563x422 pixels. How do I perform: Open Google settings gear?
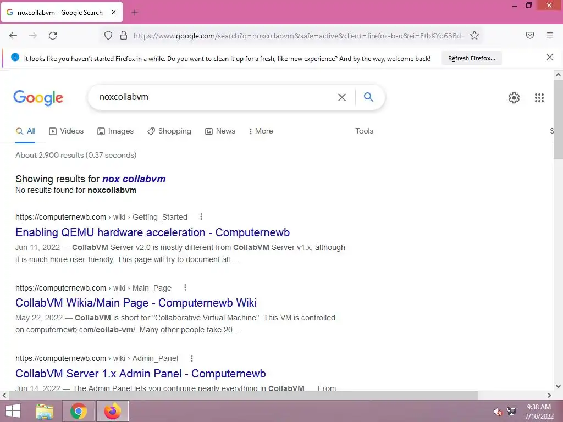(x=514, y=98)
